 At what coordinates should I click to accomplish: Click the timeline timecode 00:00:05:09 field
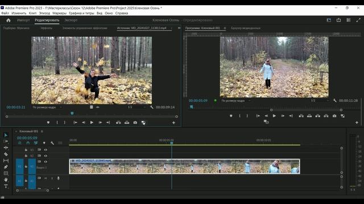click(27, 138)
